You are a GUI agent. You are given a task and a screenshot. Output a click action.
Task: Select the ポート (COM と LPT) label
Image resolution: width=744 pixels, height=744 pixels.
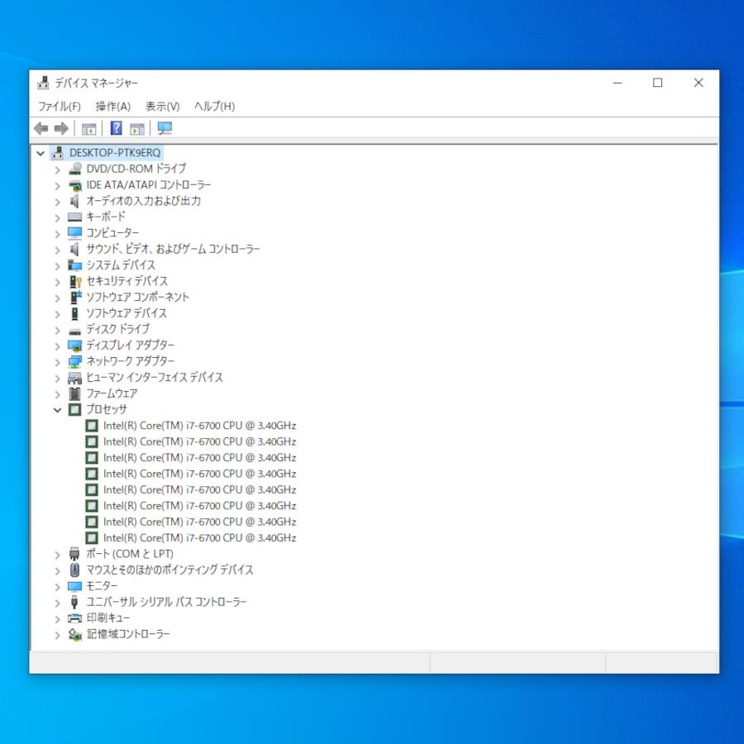pyautogui.click(x=130, y=554)
